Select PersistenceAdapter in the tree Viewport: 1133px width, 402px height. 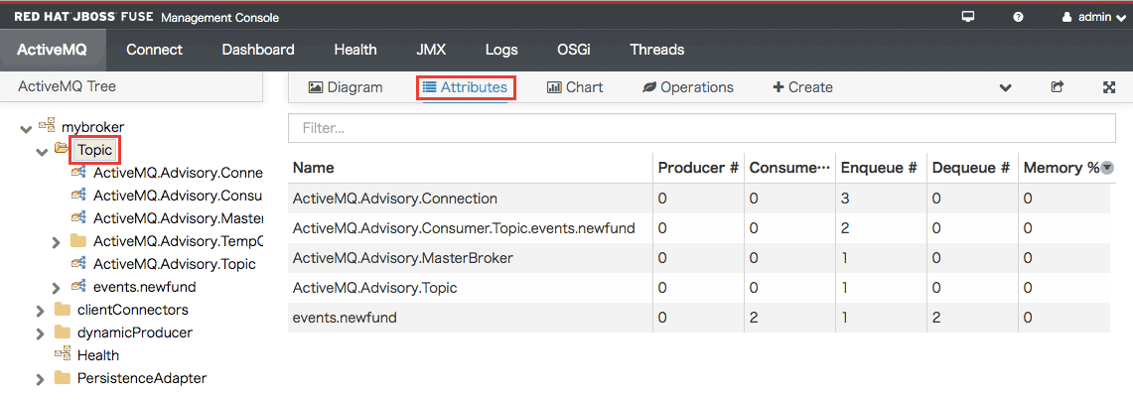[x=142, y=378]
